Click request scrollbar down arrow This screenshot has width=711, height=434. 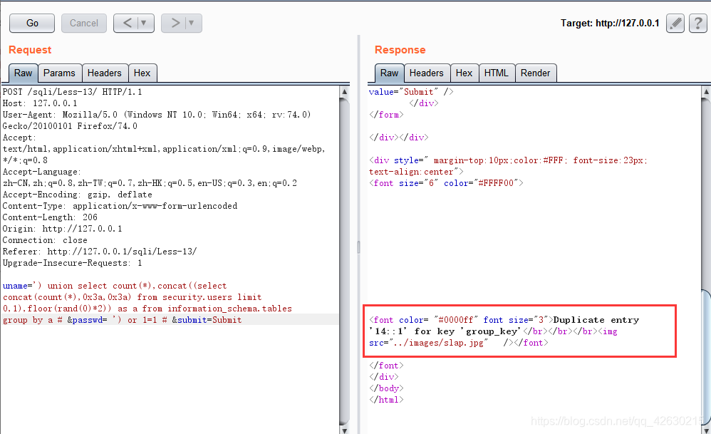tap(344, 430)
